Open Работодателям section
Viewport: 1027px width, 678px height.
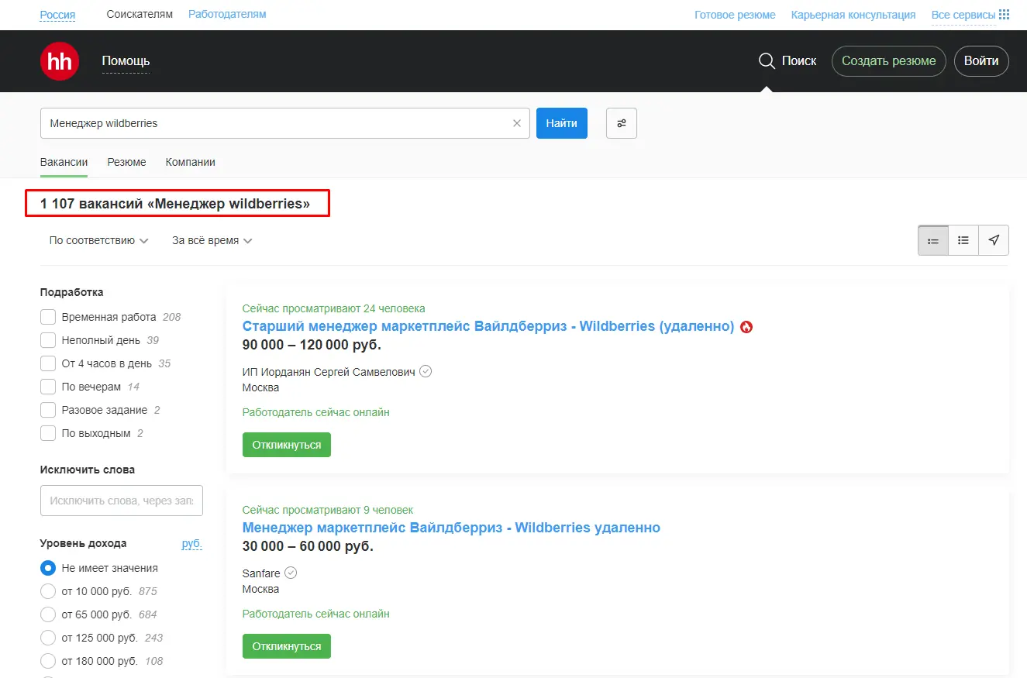pyautogui.click(x=227, y=14)
